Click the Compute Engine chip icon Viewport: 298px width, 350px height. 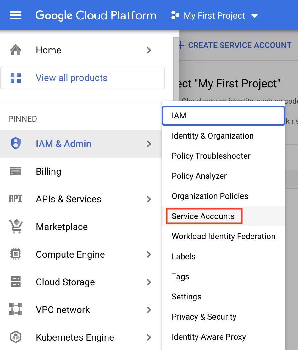coord(16,254)
